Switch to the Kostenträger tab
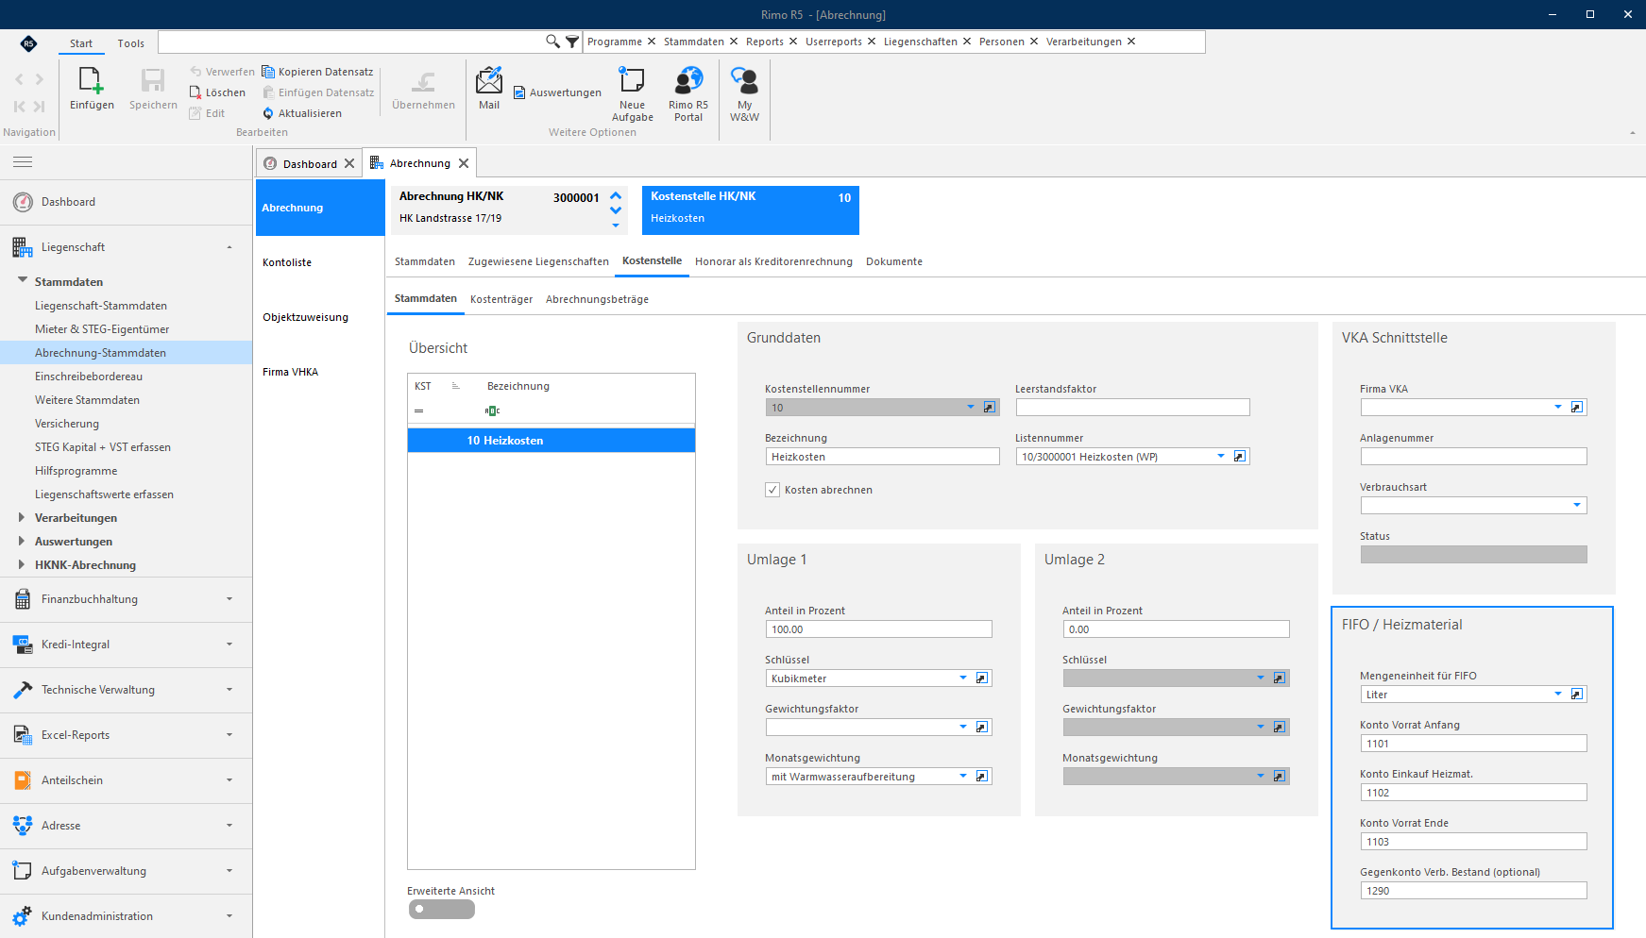Screen dimensions: 1646x938 [501, 299]
